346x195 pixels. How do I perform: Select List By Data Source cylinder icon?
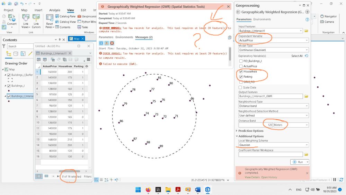[16, 54]
